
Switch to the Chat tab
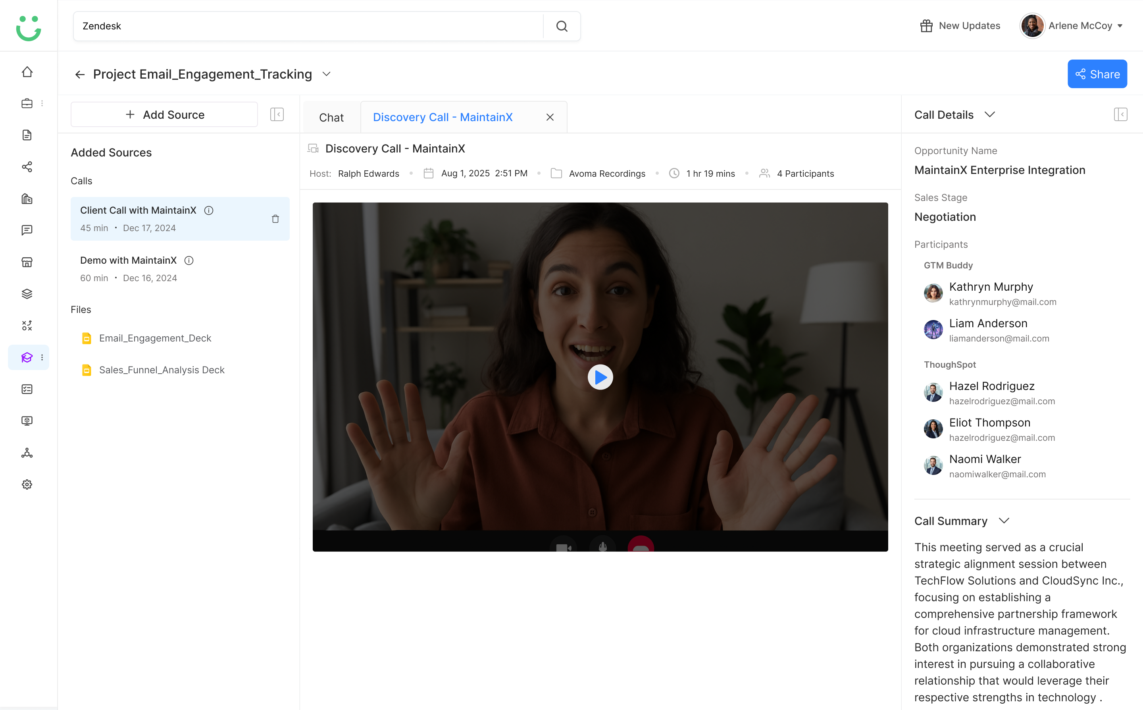coord(331,118)
